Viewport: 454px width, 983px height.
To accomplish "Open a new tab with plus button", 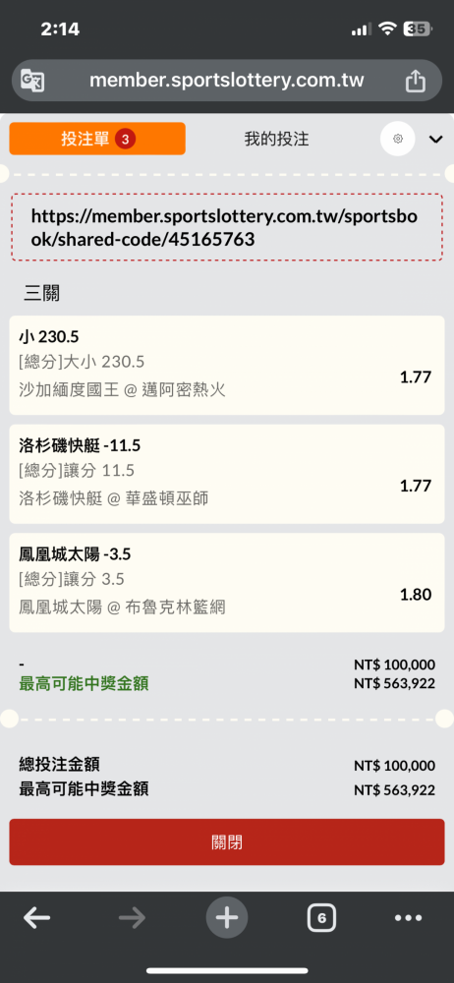I will [227, 918].
